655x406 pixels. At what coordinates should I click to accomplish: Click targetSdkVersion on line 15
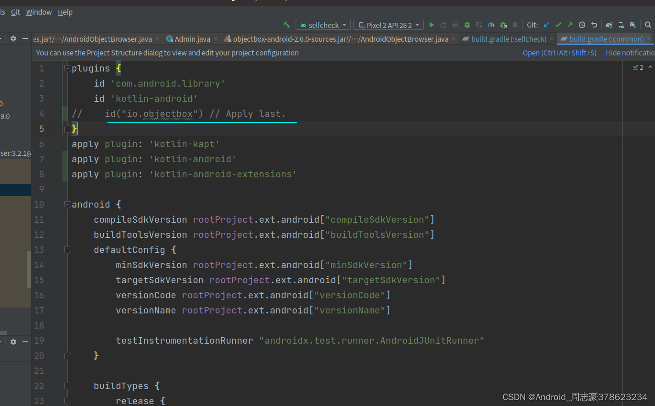click(x=160, y=280)
